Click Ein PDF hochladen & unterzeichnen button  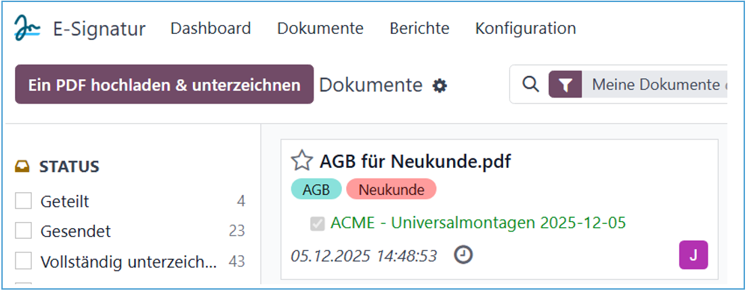pyautogui.click(x=164, y=85)
